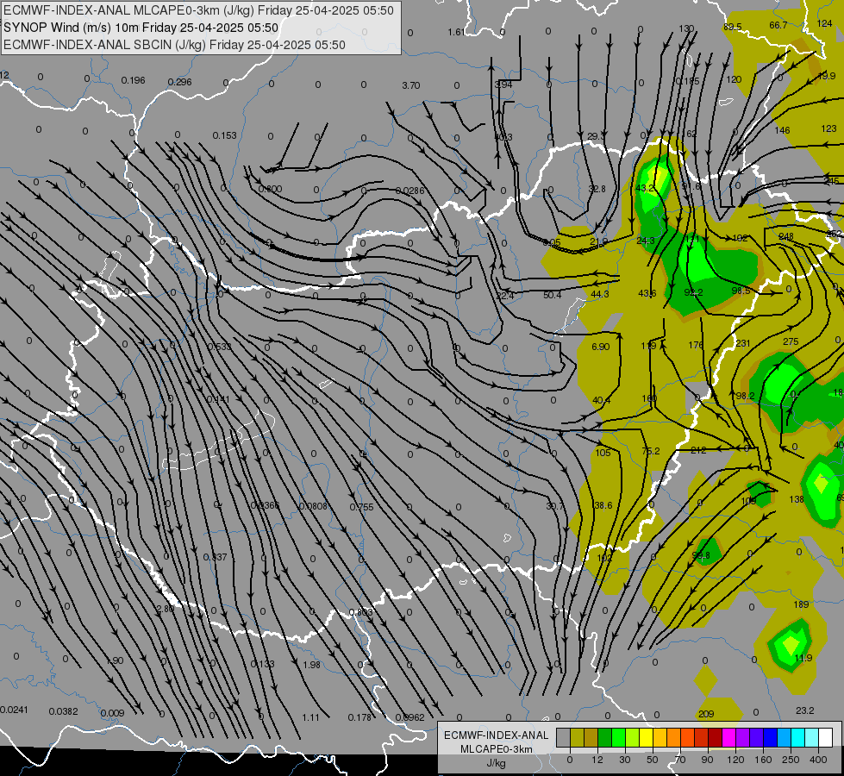The width and height of the screenshot is (844, 776).
Task: Click the map value 40.4
Action: (x=601, y=400)
